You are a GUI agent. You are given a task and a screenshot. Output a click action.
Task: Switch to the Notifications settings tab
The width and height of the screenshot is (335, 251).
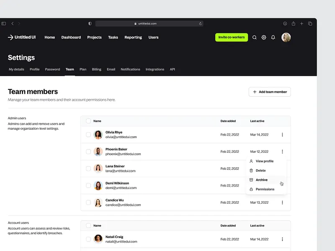(130, 69)
